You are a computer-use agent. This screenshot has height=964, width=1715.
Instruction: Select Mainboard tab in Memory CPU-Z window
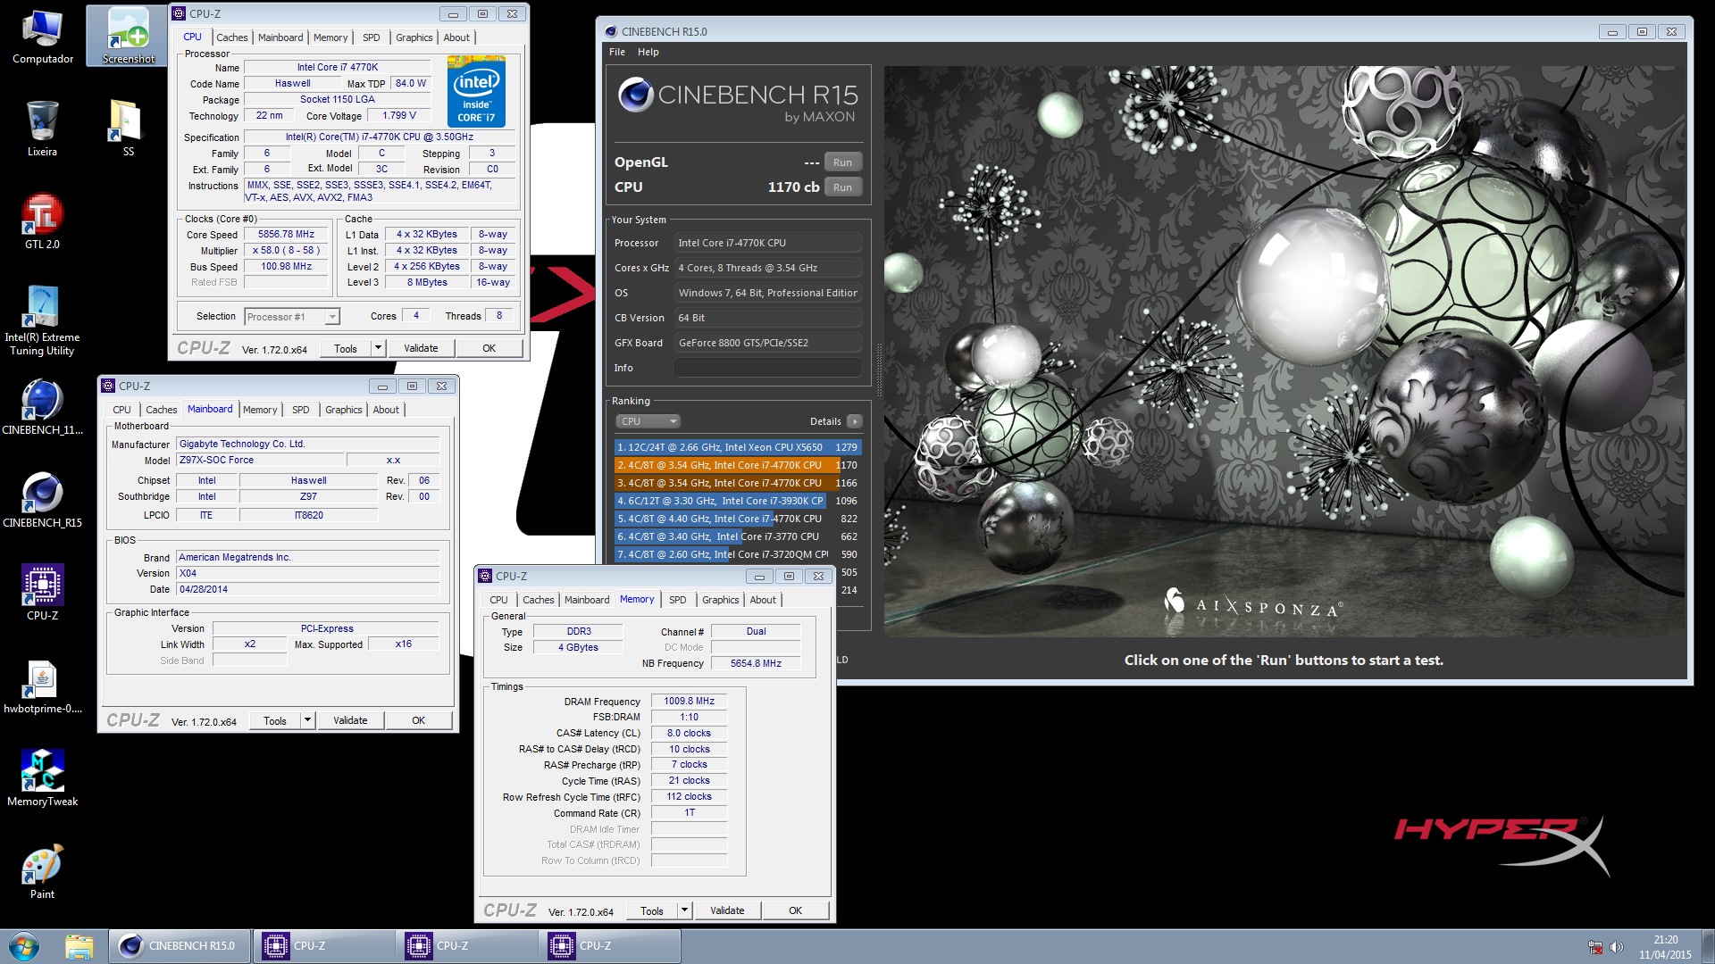point(587,600)
